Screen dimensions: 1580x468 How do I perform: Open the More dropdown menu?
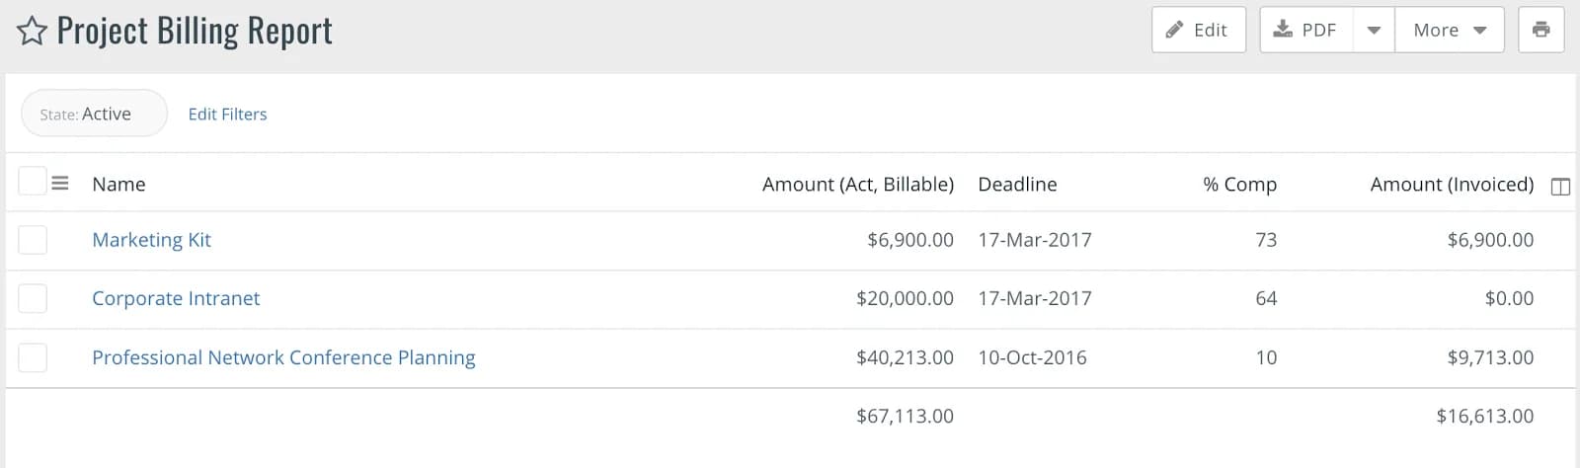tap(1450, 30)
